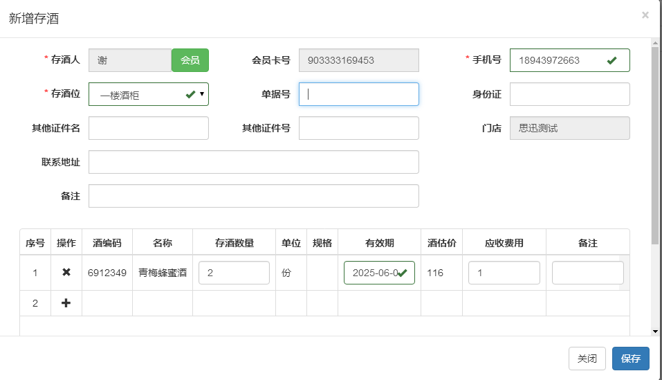Click the 其他证件名 input field
The width and height of the screenshot is (662, 380).
tap(149, 128)
